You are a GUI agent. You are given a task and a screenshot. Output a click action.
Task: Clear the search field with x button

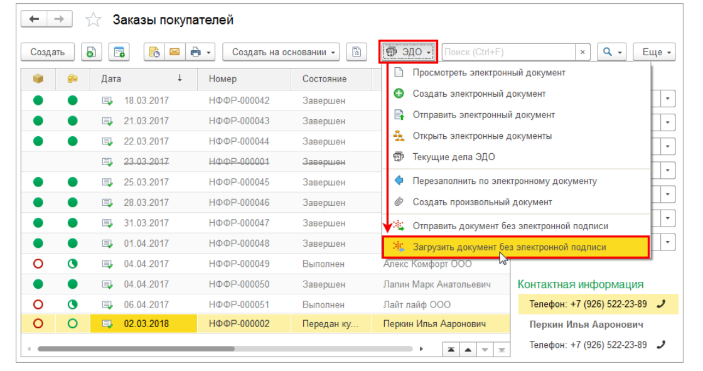pyautogui.click(x=582, y=52)
